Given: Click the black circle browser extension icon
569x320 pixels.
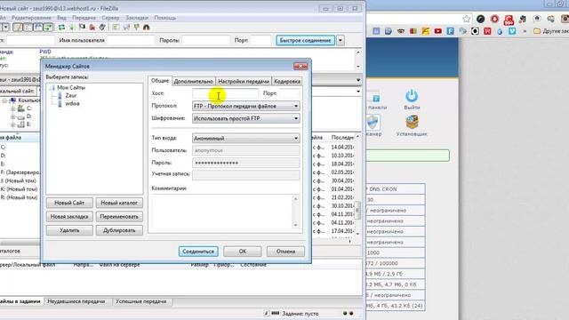Looking at the screenshot, I should point(480,19).
